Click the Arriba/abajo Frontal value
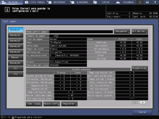The width and height of the screenshot is (159, 119). pyautogui.click(x=123, y=49)
